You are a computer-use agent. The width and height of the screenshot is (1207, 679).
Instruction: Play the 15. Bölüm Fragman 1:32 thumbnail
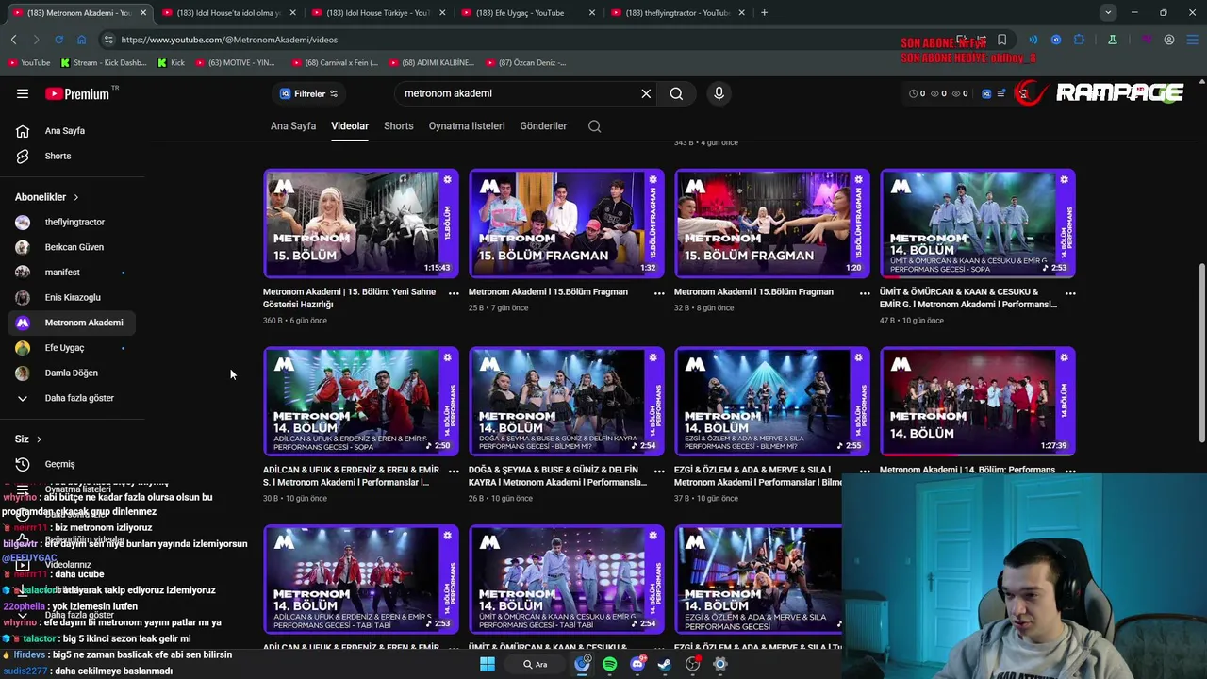pyautogui.click(x=567, y=224)
